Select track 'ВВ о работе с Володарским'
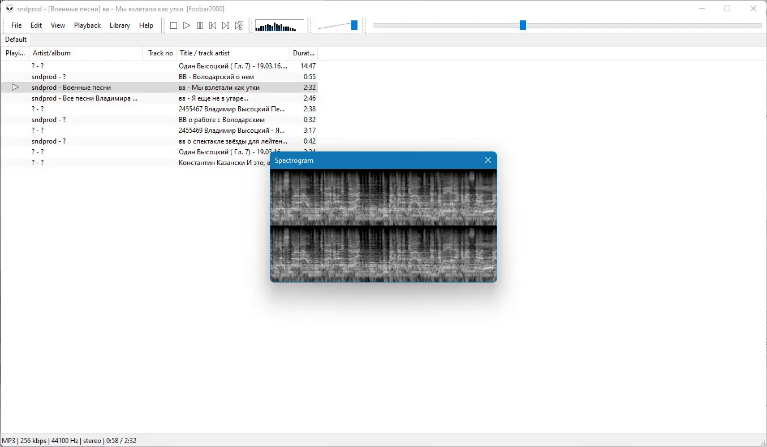The height and width of the screenshot is (447, 767). pyautogui.click(x=222, y=120)
